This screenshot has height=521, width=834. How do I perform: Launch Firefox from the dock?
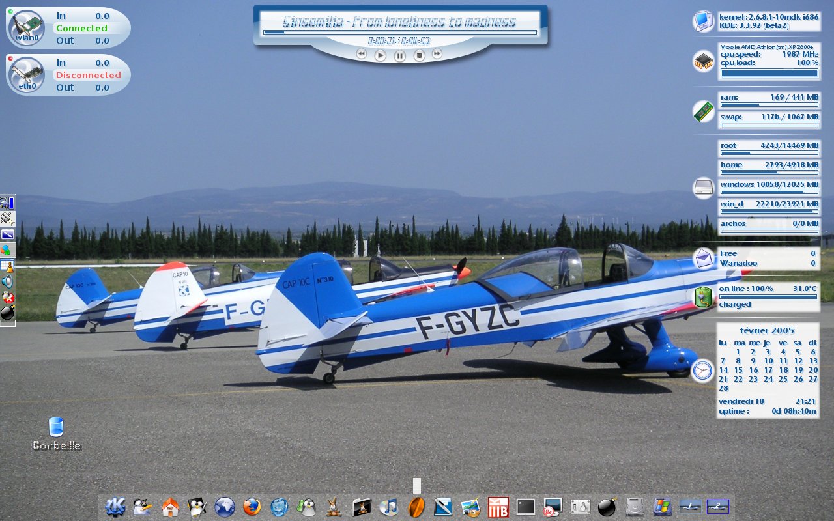coord(252,506)
